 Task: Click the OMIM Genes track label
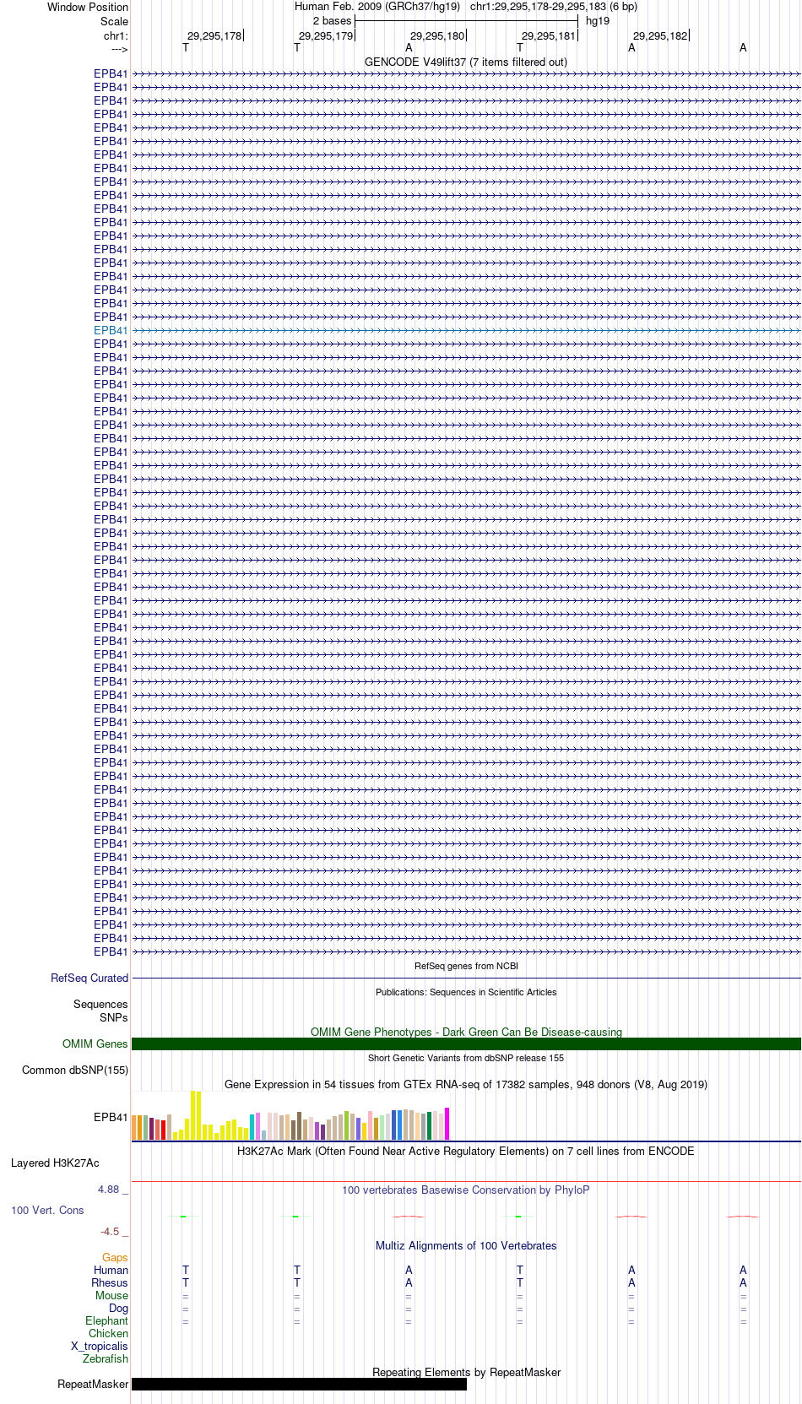pos(95,1044)
